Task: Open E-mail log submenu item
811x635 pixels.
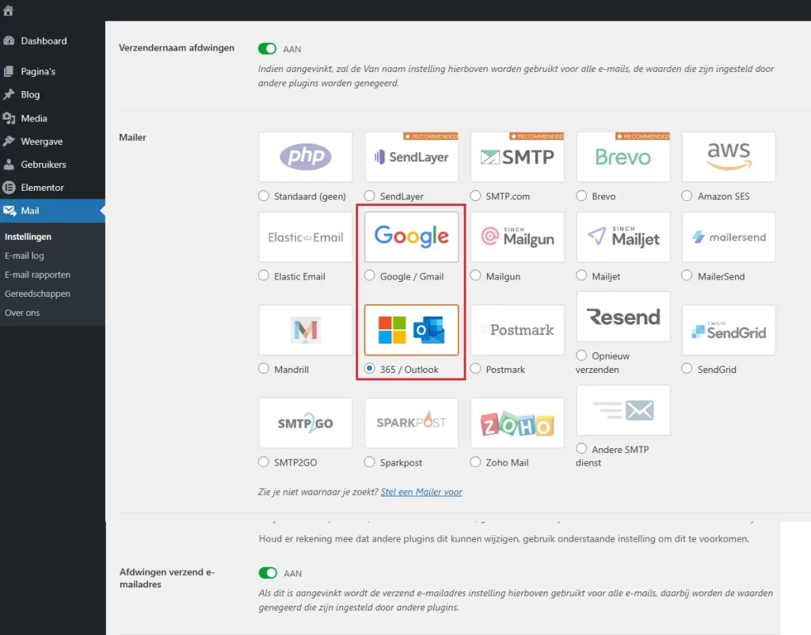Action: pyautogui.click(x=25, y=256)
